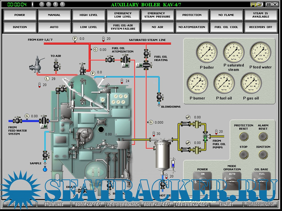
Task: Toggle the POWER on/off rotary switch
Action: pos(202,181)
